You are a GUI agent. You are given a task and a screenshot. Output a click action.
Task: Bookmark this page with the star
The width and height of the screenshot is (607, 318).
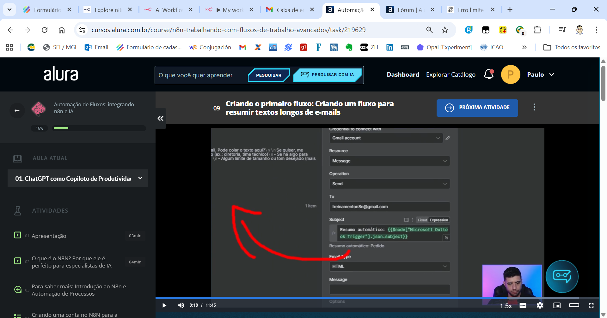[445, 30]
